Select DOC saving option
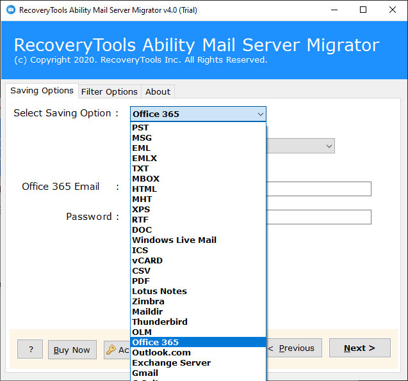Screen dimensions: 408x381 198,230
